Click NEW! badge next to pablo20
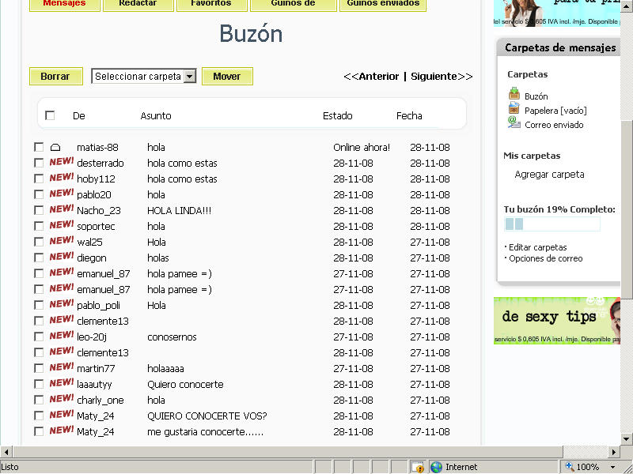Image resolution: width=633 pixels, height=474 pixels. point(62,194)
